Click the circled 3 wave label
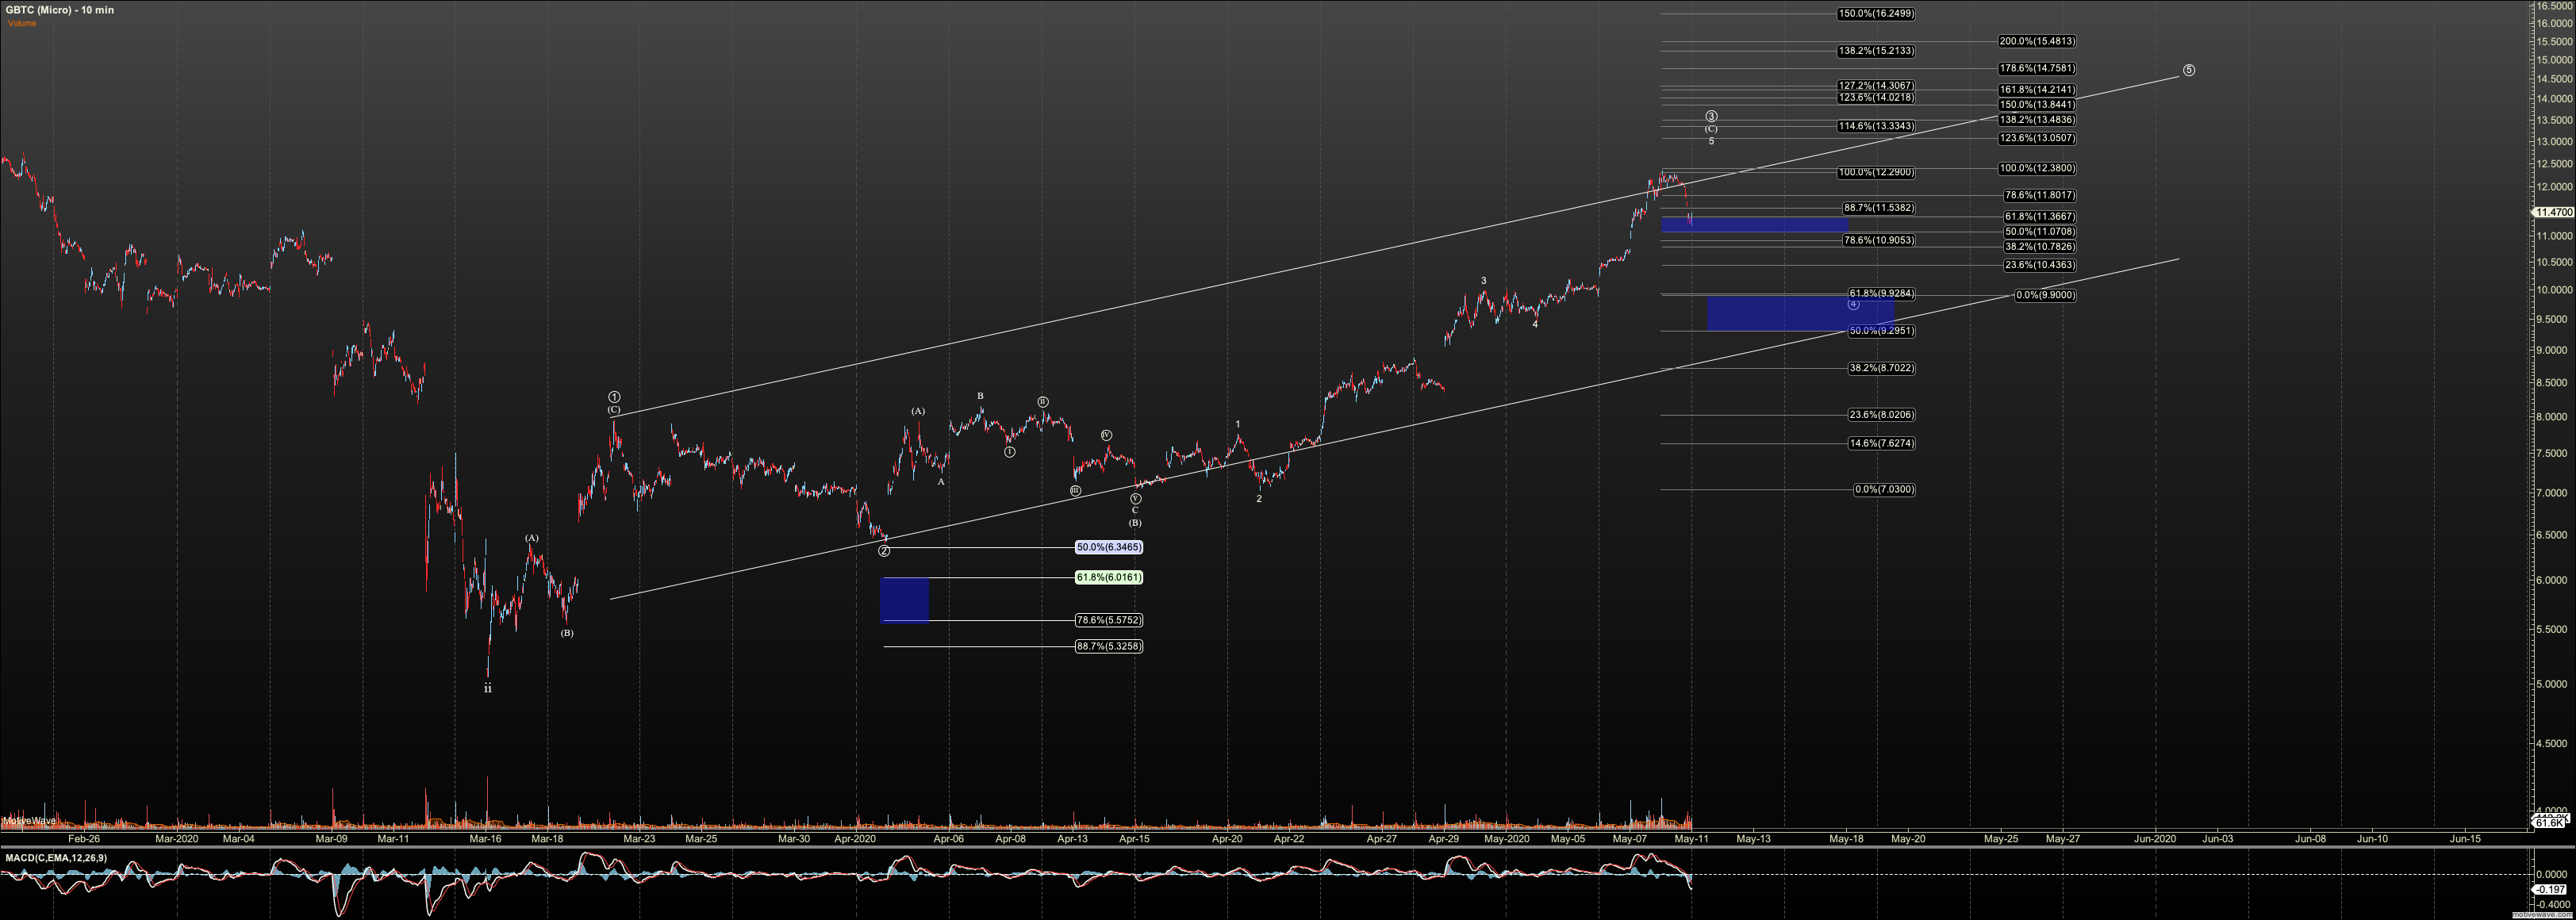2576x920 pixels. (1711, 116)
